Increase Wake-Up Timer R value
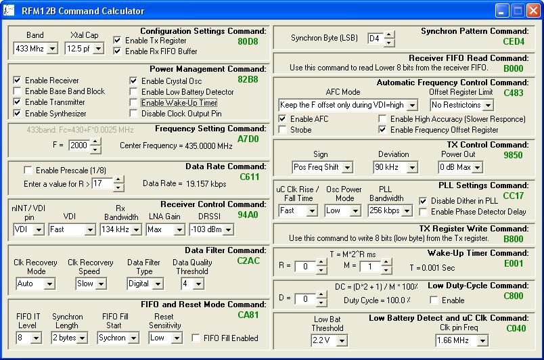544x360 pixels. 322,263
